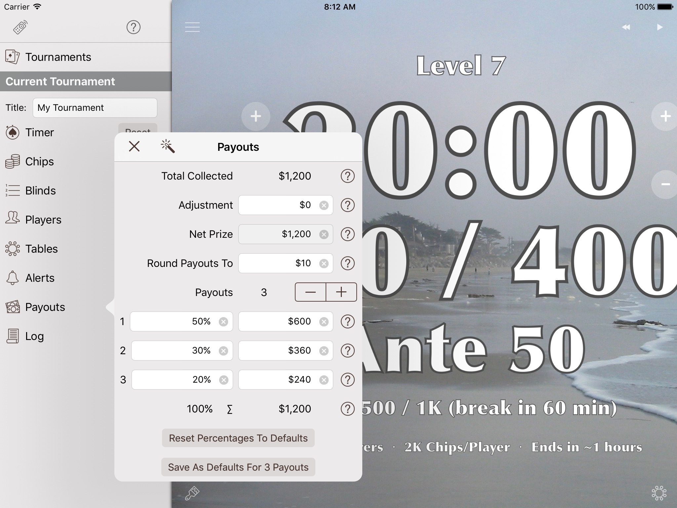The width and height of the screenshot is (677, 508).
Task: Tap the paintbrush theme icon
Action: click(x=192, y=493)
